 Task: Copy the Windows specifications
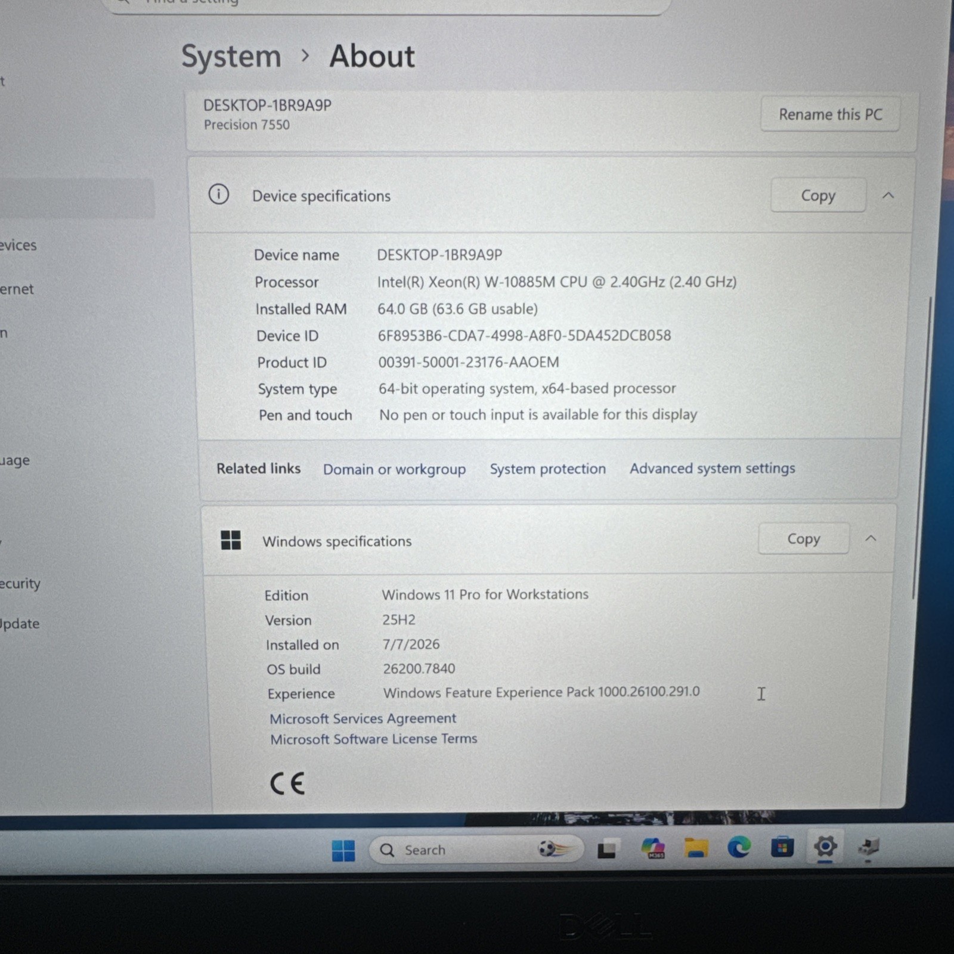click(804, 538)
